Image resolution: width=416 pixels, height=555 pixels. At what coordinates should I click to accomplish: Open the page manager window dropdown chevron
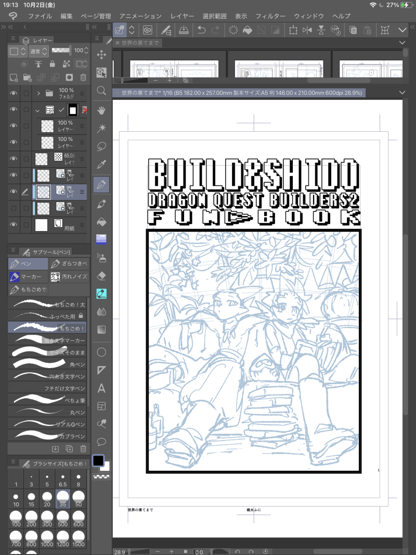point(402,43)
